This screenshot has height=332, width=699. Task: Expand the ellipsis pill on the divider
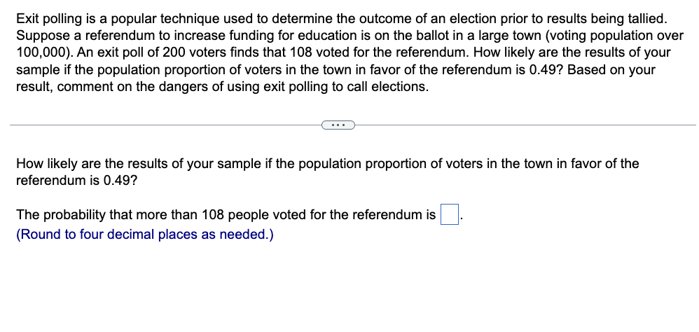(x=338, y=125)
